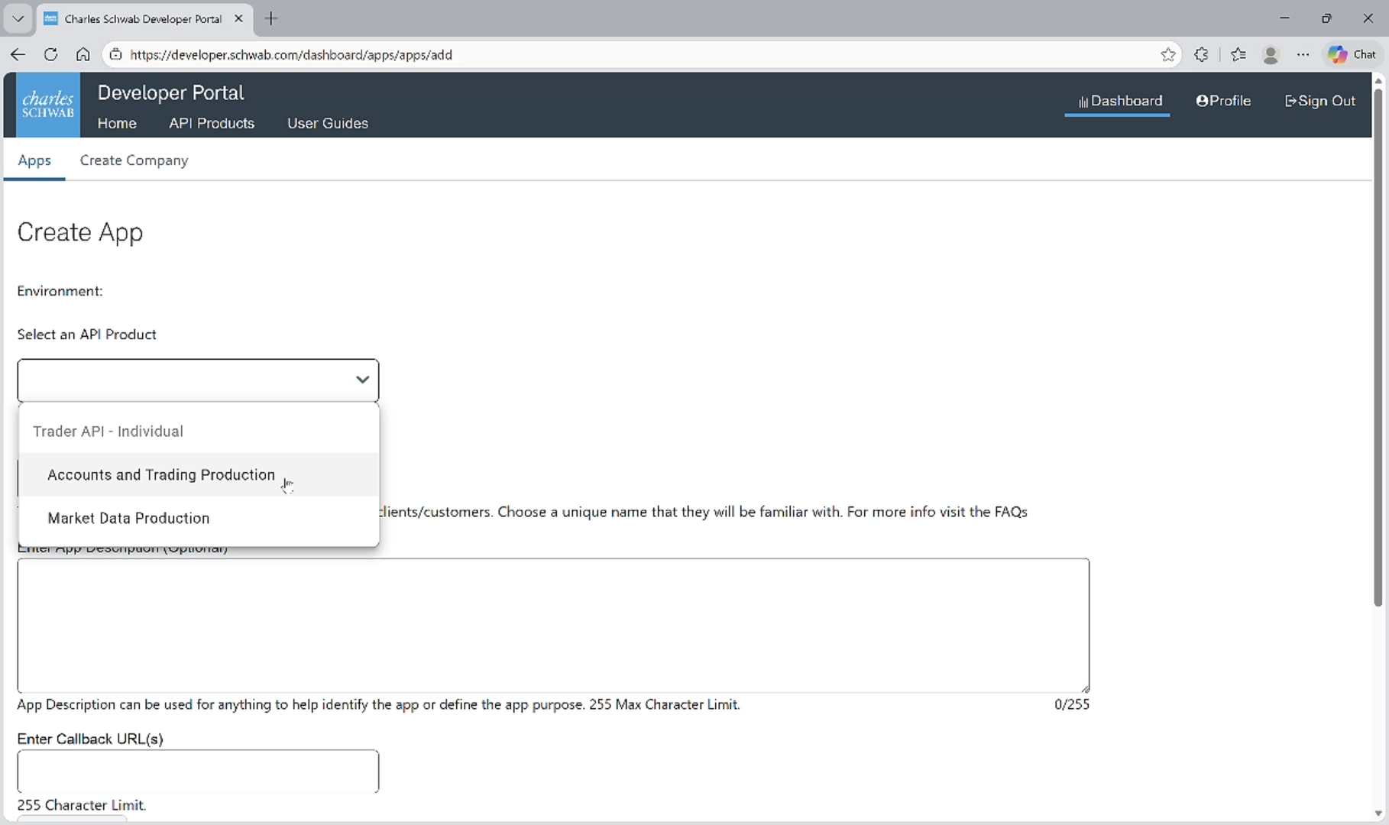Click the site information icon in address bar
1389x825 pixels.
pos(115,54)
